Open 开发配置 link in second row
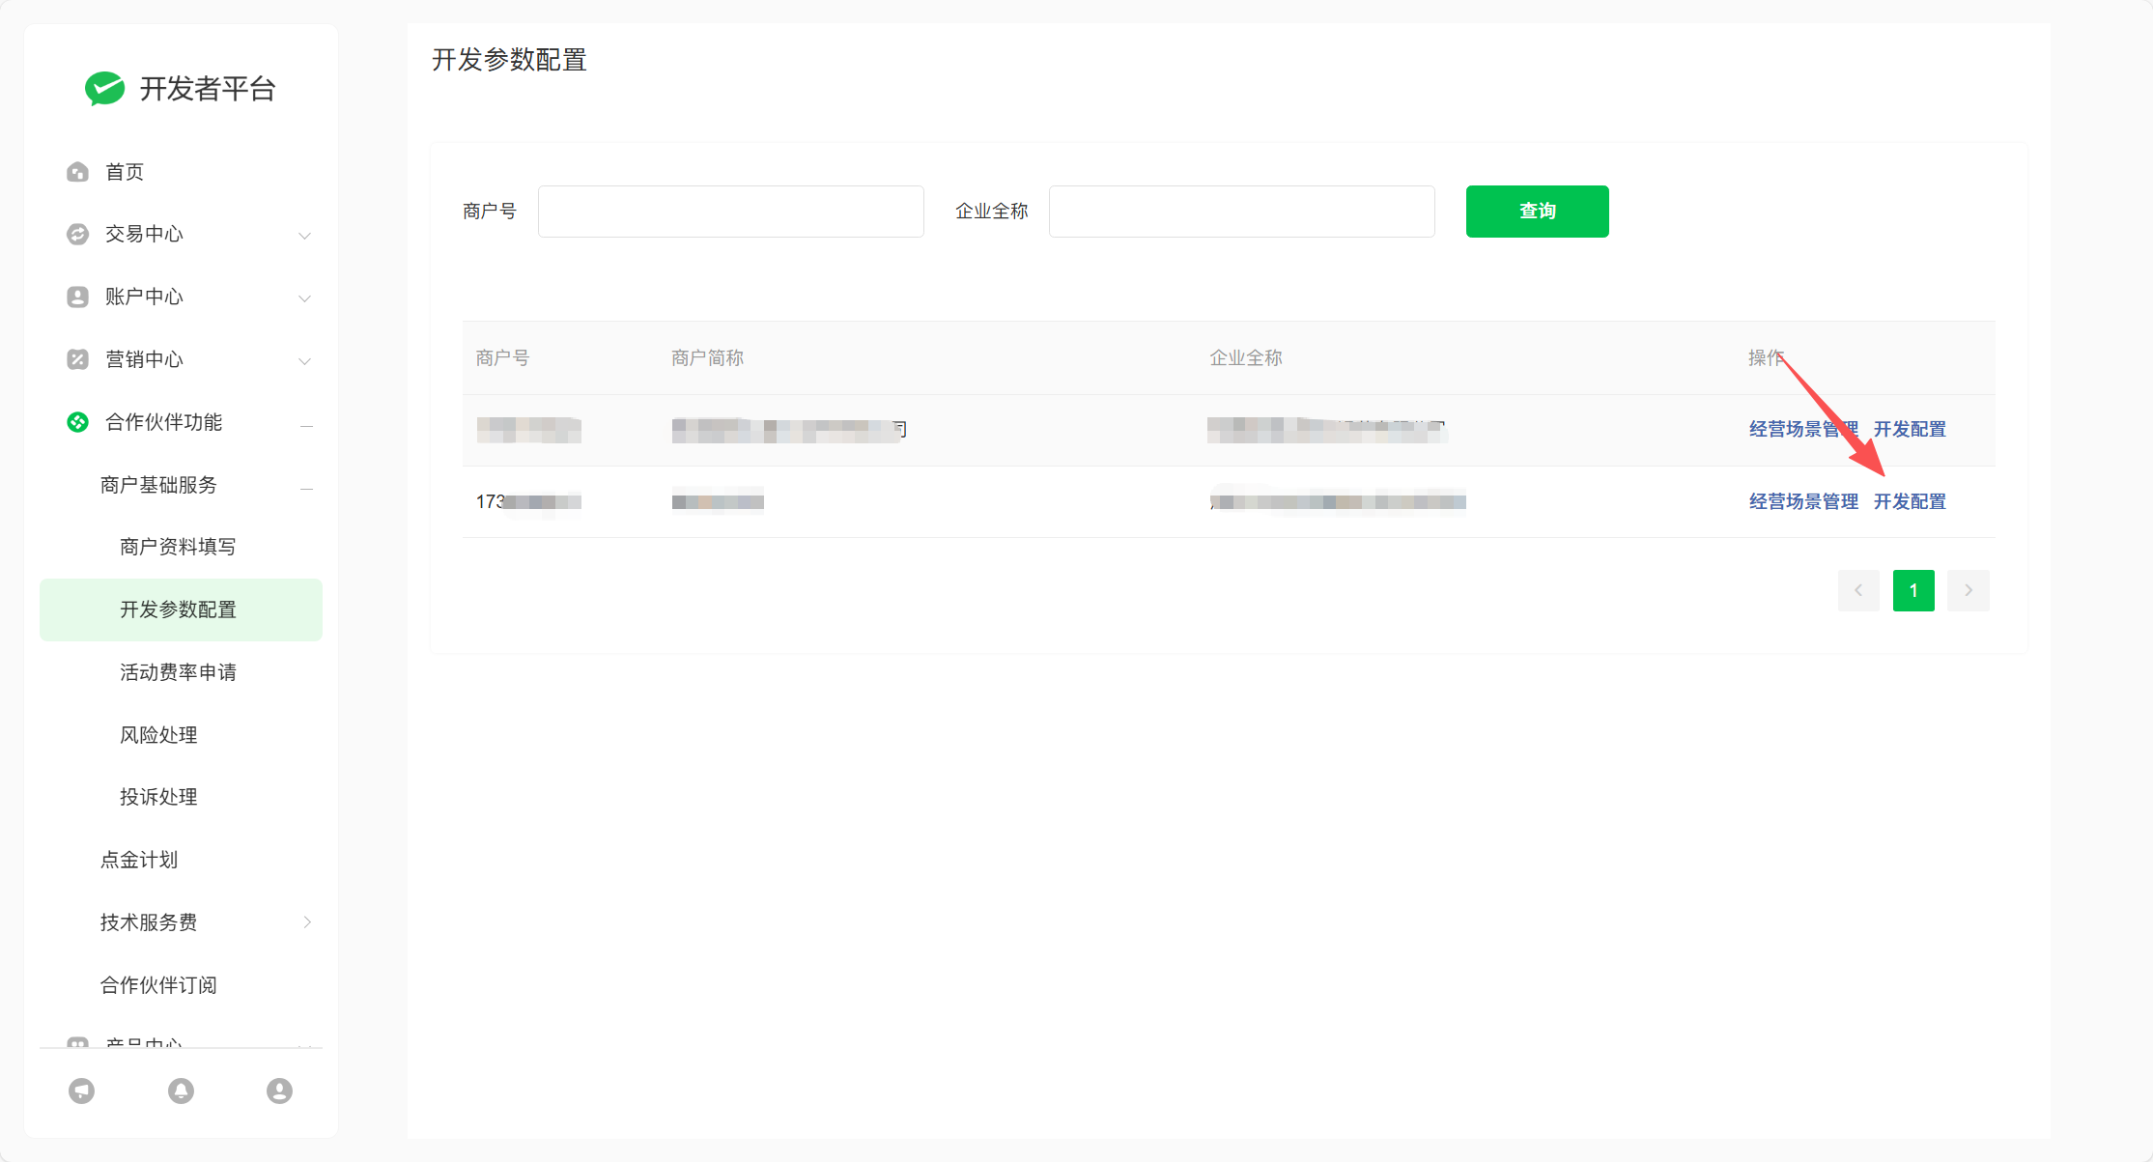 click(x=1910, y=501)
